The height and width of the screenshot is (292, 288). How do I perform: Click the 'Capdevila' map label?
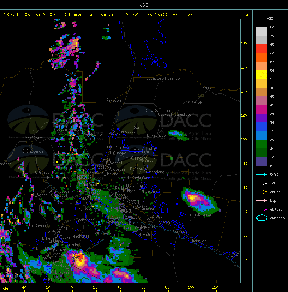click(93, 135)
